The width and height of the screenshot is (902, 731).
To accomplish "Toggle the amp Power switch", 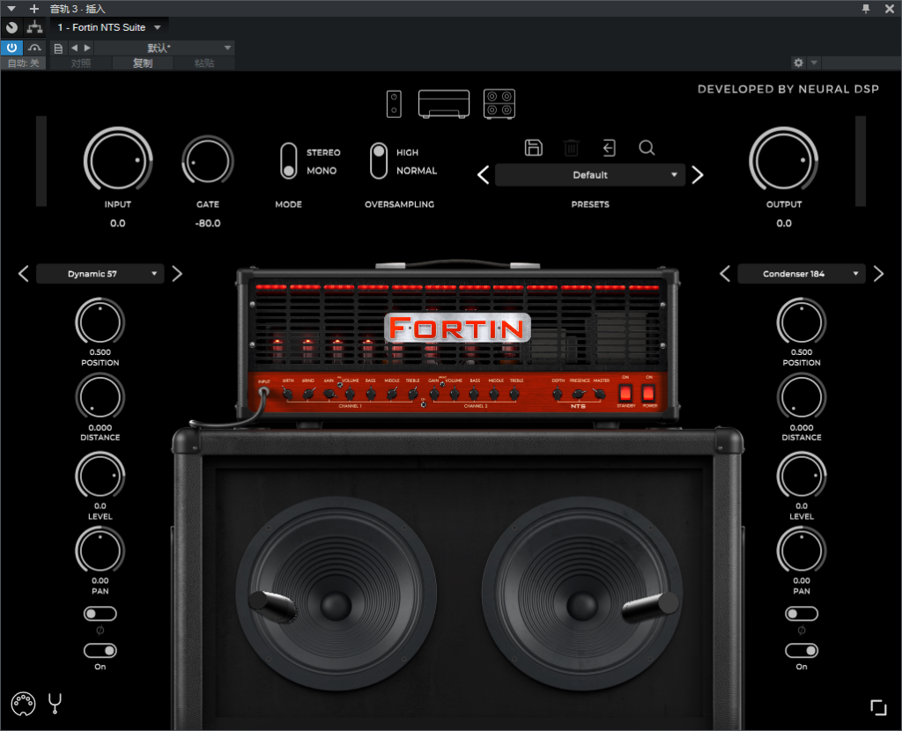I will point(648,394).
